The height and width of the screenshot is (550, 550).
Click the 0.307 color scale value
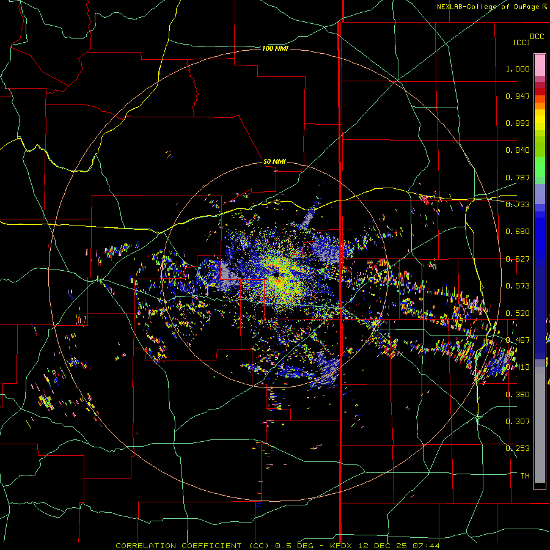pyautogui.click(x=518, y=421)
